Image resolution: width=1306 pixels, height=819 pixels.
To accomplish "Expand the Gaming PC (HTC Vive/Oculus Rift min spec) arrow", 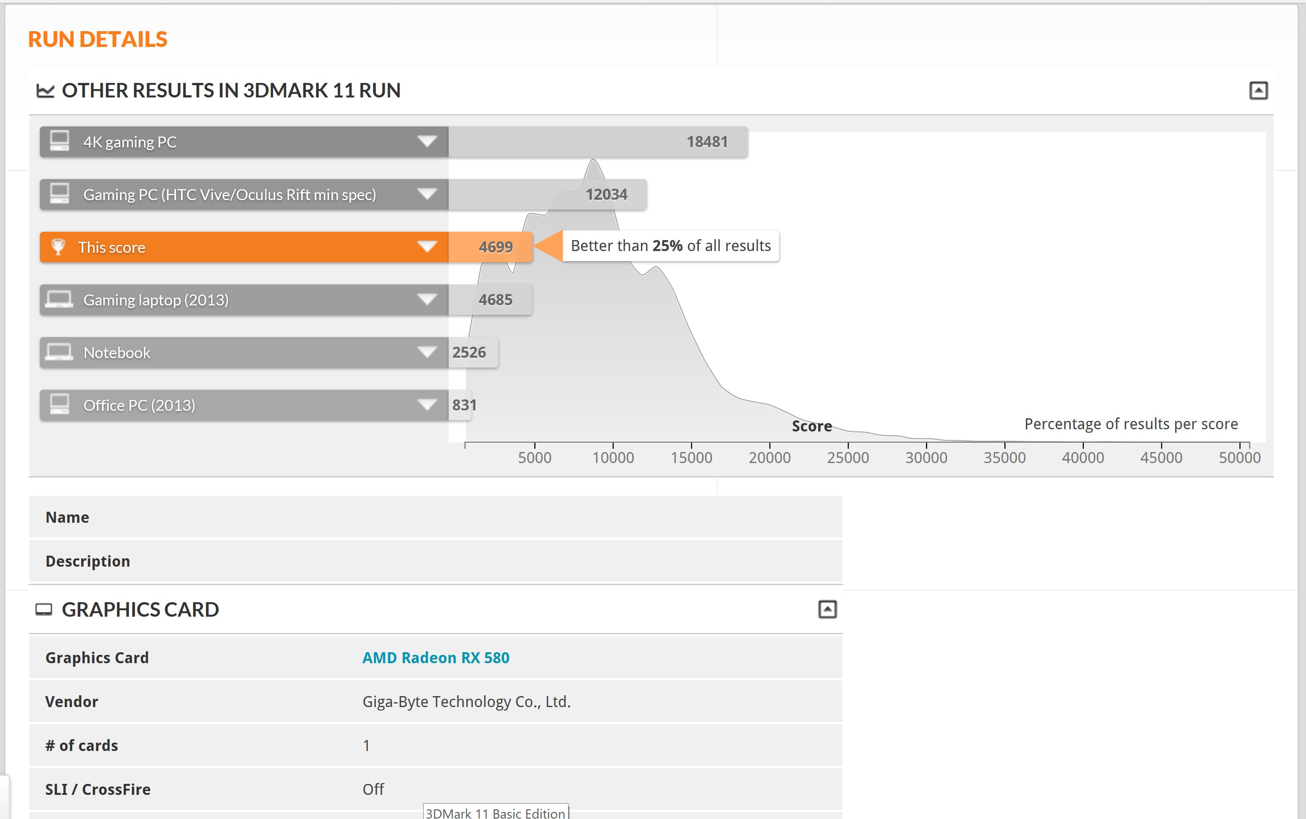I will click(427, 194).
